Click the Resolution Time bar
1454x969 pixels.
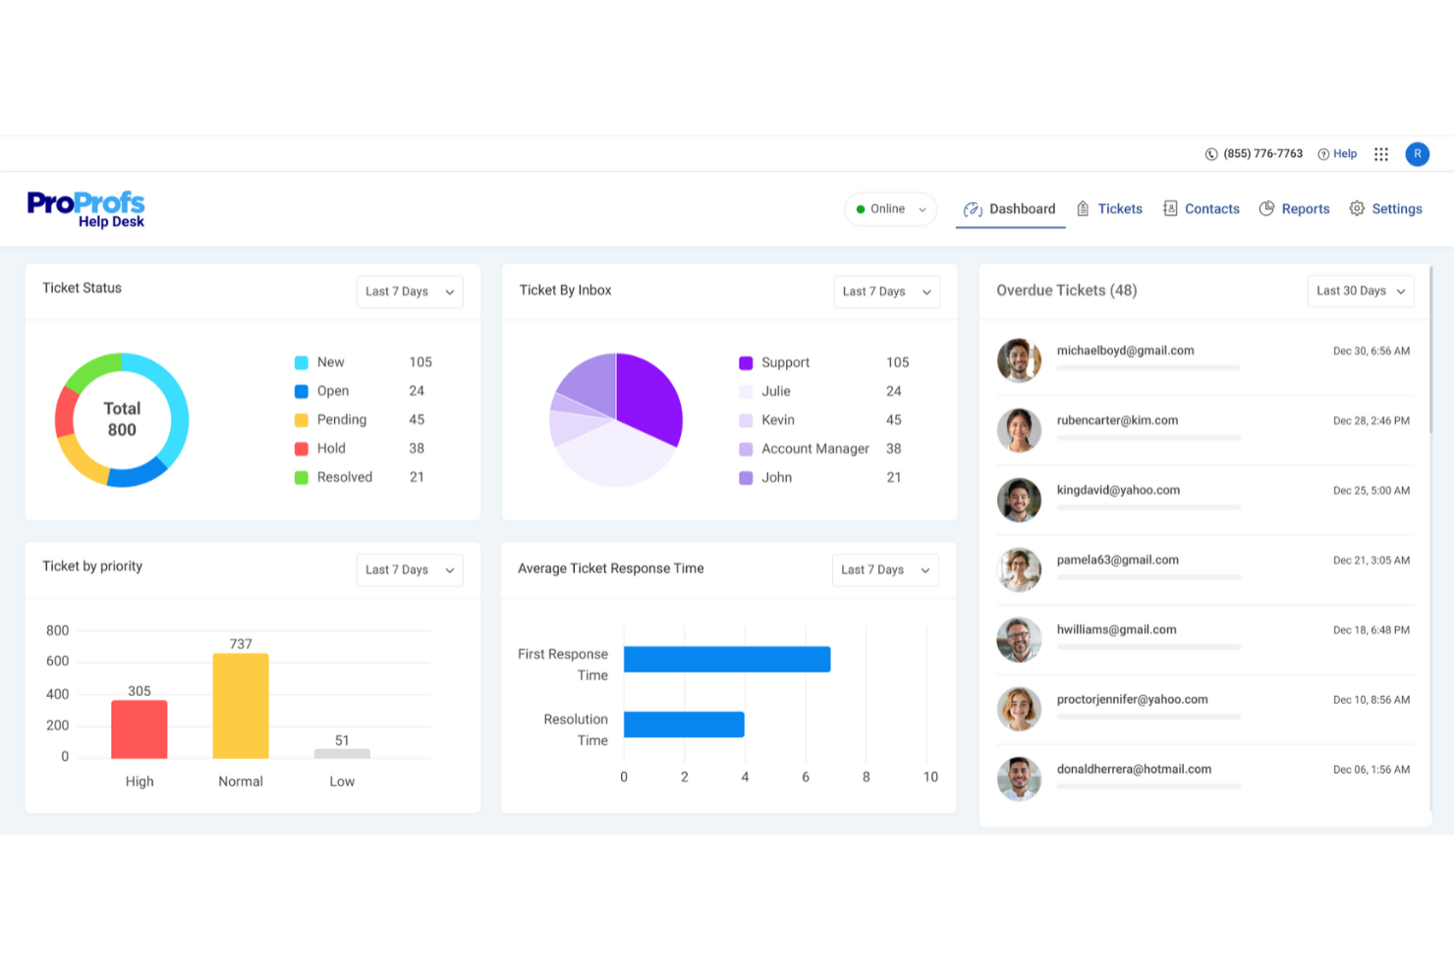coord(684,725)
